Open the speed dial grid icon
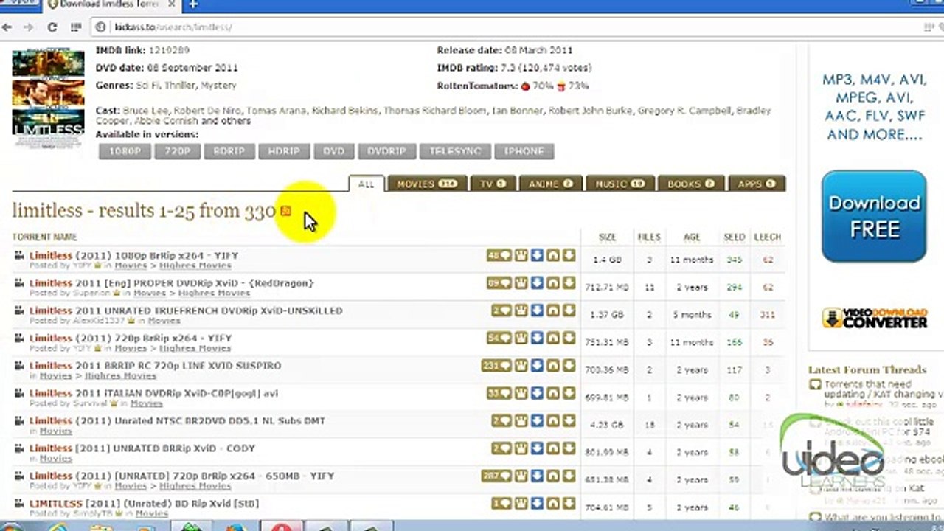Viewport: 944px width, 531px height. click(75, 27)
